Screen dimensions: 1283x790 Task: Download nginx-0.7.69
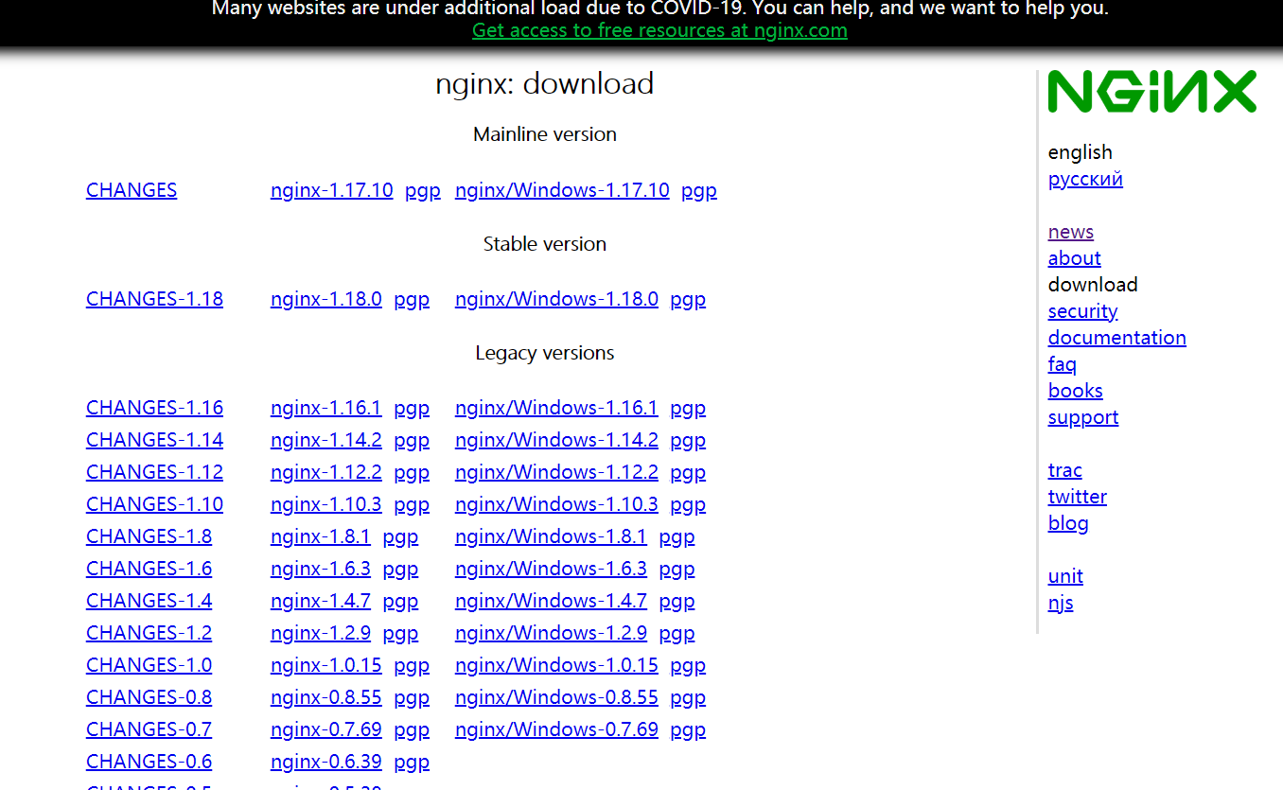tap(325, 729)
